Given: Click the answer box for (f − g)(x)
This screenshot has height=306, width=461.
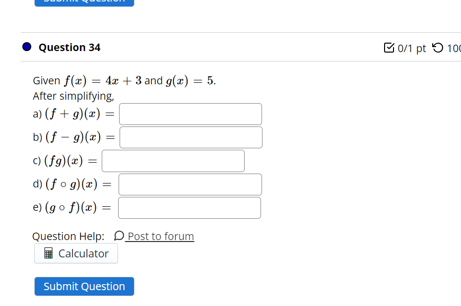Looking at the screenshot, I should (x=191, y=137).
